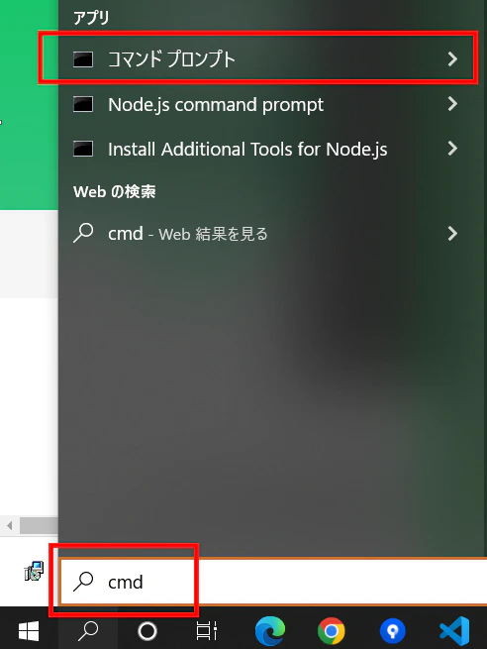
Task: Launch Microsoft Edge from taskbar
Action: [269, 631]
